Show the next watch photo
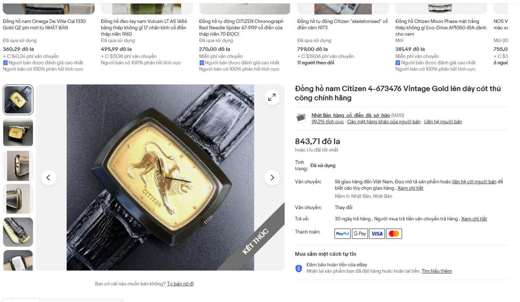Image resolution: width=520 pixels, height=302 pixels. coord(272,178)
